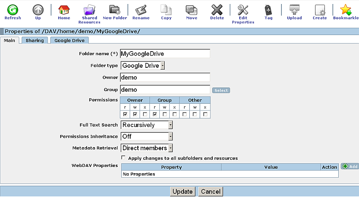This screenshot has height=197, width=359.
Task: Open the Folder type dropdown
Action: [x=143, y=66]
